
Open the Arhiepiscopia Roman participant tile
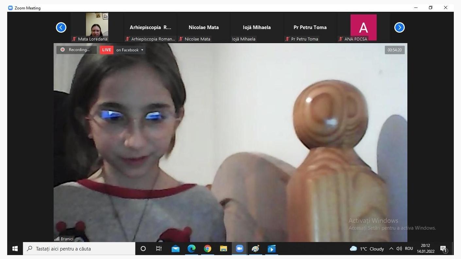click(x=150, y=28)
